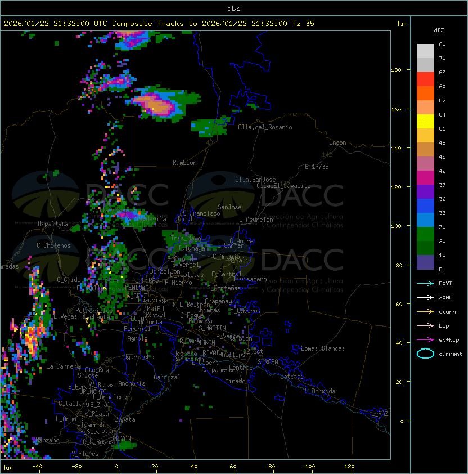Click the 'C_Guido' map label
The width and height of the screenshot is (468, 474).
69,280
